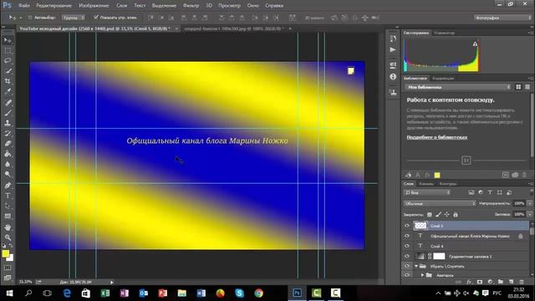
Task: Hide the Слой 5 layer eye
Action: 407,226
